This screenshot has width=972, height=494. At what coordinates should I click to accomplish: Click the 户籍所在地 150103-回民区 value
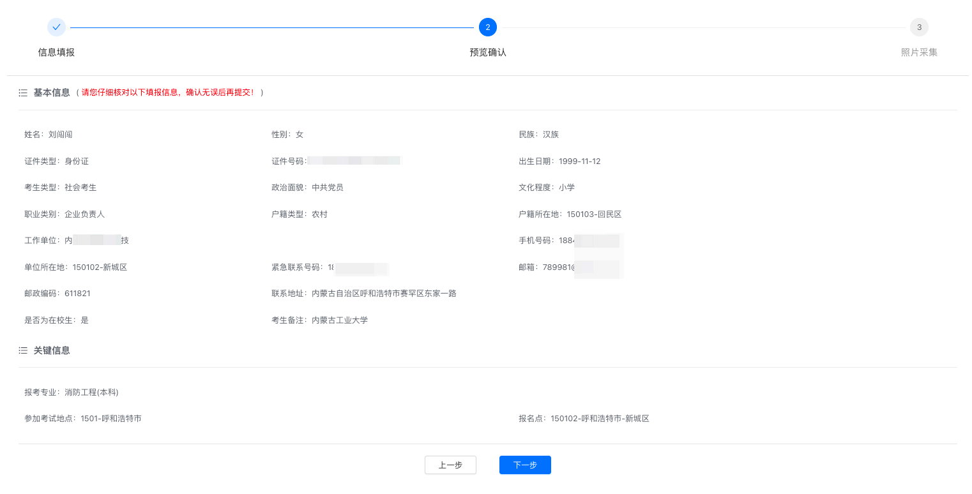590,214
